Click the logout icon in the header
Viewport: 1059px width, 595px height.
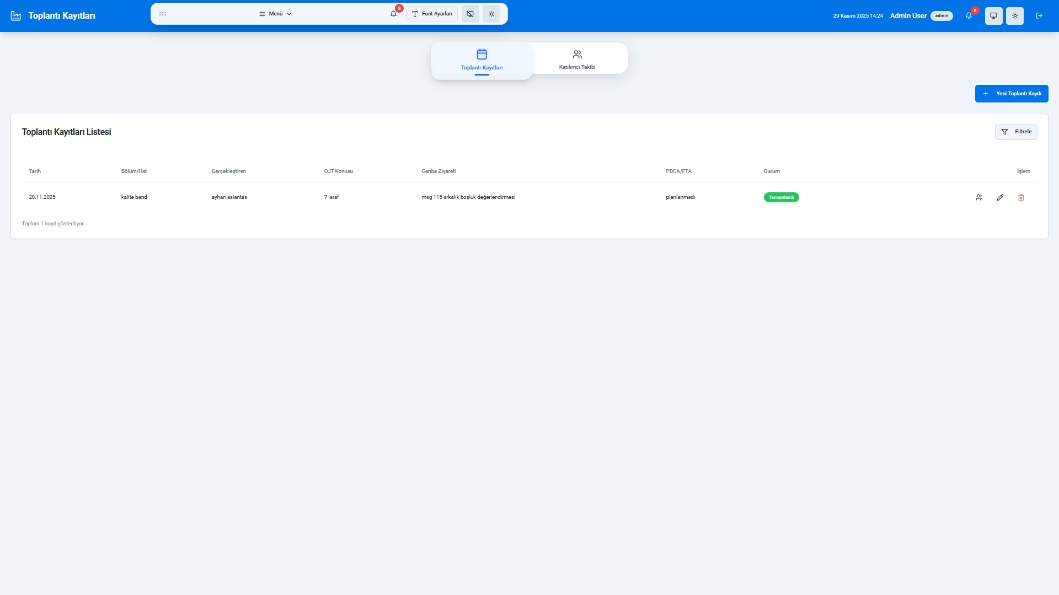click(x=1039, y=16)
